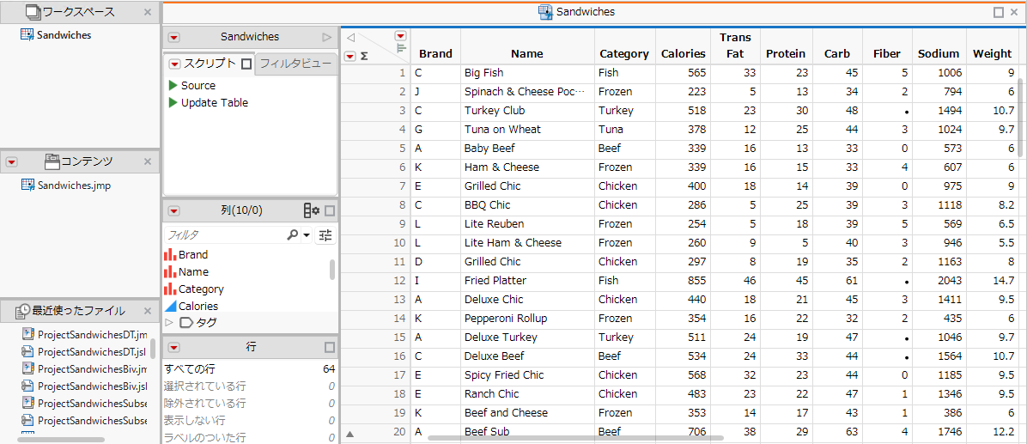Click the Big Fish name cell
The height and width of the screenshot is (444, 1027).
pyautogui.click(x=527, y=73)
